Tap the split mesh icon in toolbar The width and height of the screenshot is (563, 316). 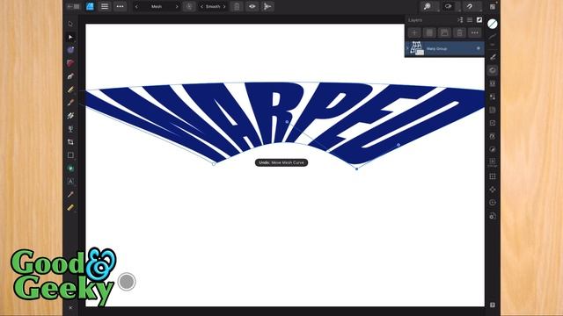(267, 6)
